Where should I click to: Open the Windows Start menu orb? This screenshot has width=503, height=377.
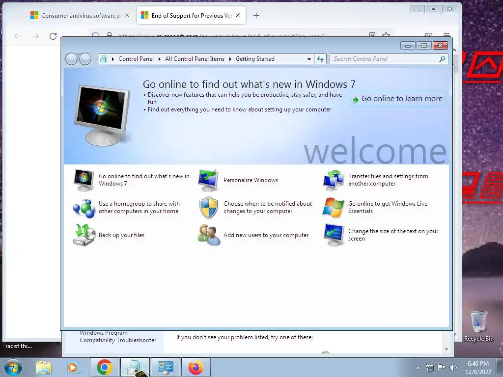13,367
